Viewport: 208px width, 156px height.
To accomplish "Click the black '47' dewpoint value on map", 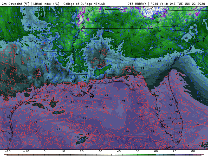I will pyautogui.click(x=173, y=30).
